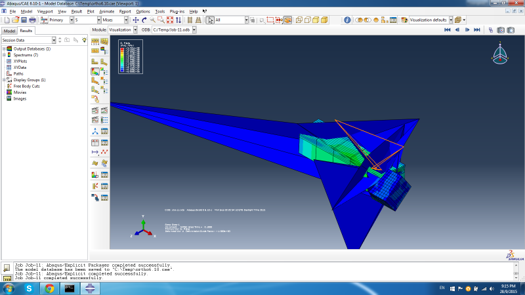This screenshot has width=525, height=295.
Task: Open the Mises invariant dropdown
Action: click(x=126, y=20)
